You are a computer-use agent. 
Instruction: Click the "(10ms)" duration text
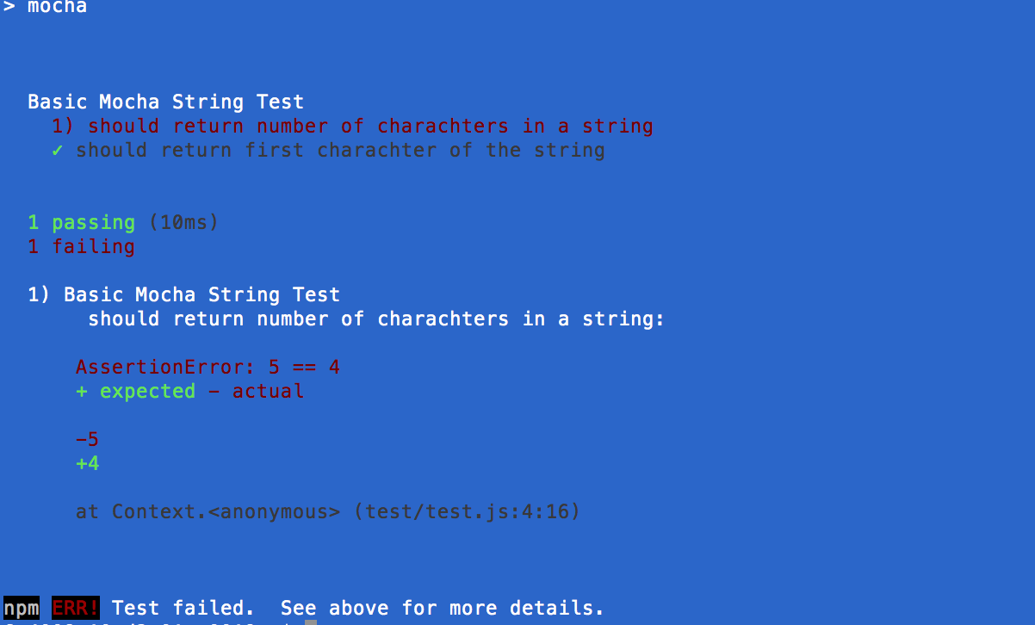[x=183, y=223]
